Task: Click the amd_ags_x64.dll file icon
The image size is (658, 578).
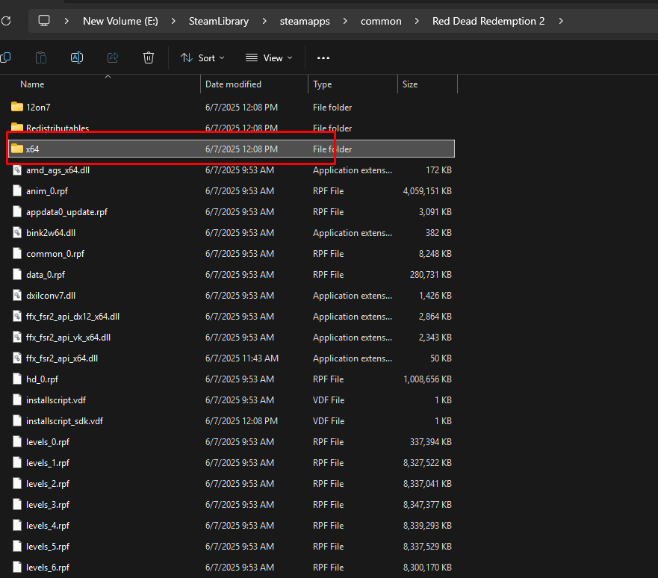Action: (16, 170)
